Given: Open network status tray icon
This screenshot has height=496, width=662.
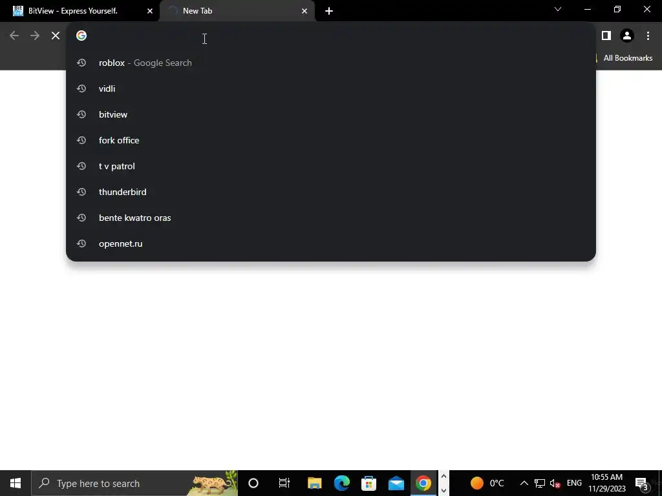Looking at the screenshot, I should point(540,483).
